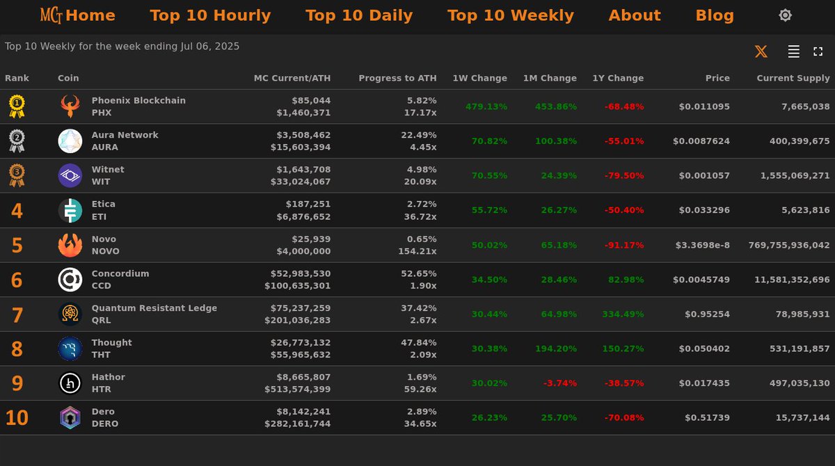
Task: Open the settings gear icon
Action: (x=785, y=15)
